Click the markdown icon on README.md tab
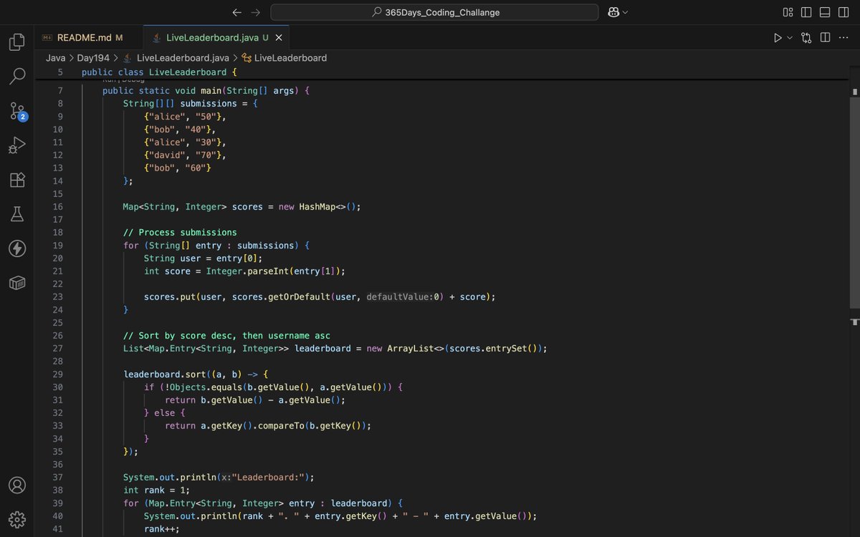 pos(47,38)
